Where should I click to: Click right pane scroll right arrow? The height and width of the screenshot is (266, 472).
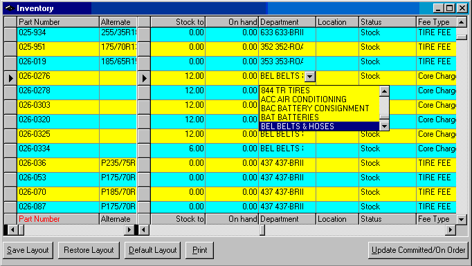[x=451, y=230]
